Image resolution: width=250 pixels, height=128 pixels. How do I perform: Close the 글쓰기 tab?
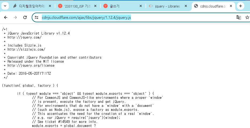pyautogui.click(x=140, y=6)
